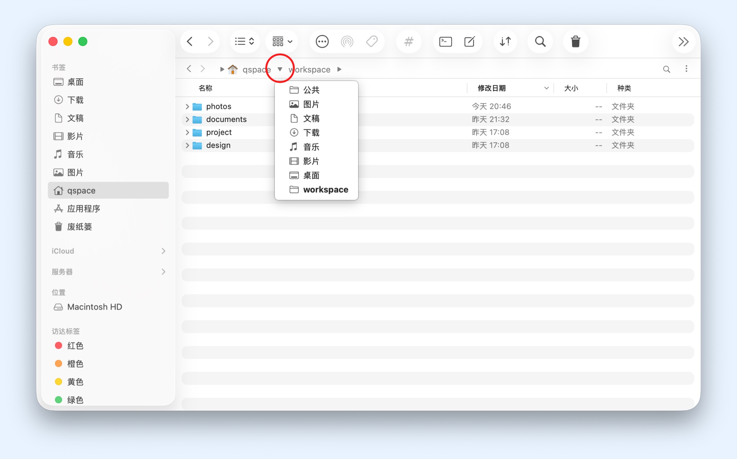The image size is (737, 459).
Task: Click the sort arrows toolbar icon
Action: [505, 41]
